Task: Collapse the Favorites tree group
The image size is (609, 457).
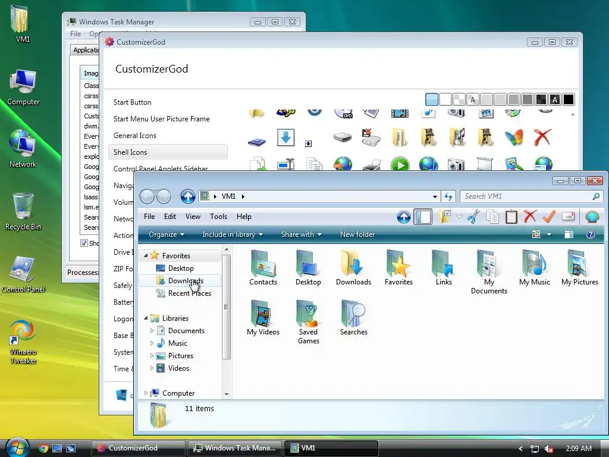Action: [x=146, y=256]
